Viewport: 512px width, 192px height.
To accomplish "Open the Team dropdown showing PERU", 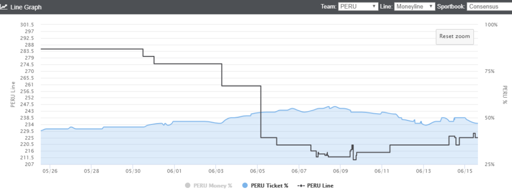I will (358, 6).
